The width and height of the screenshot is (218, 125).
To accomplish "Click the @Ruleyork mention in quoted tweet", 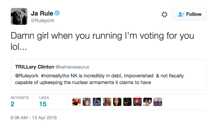I will coord(27,76).
